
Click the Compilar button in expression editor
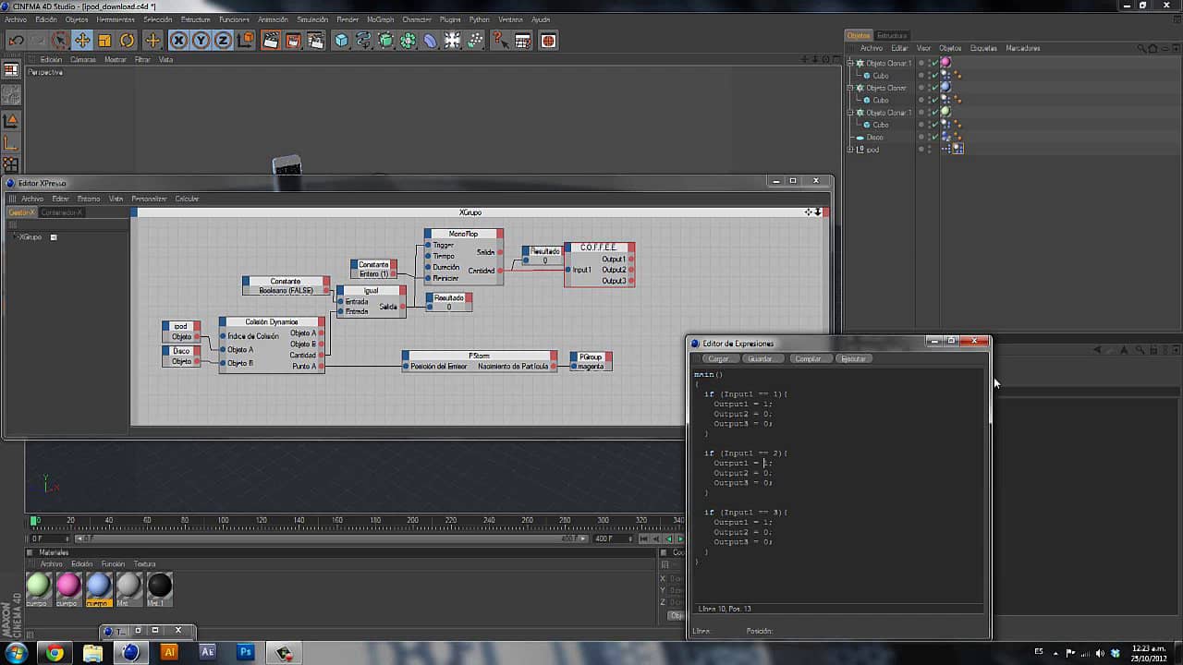[x=809, y=358]
